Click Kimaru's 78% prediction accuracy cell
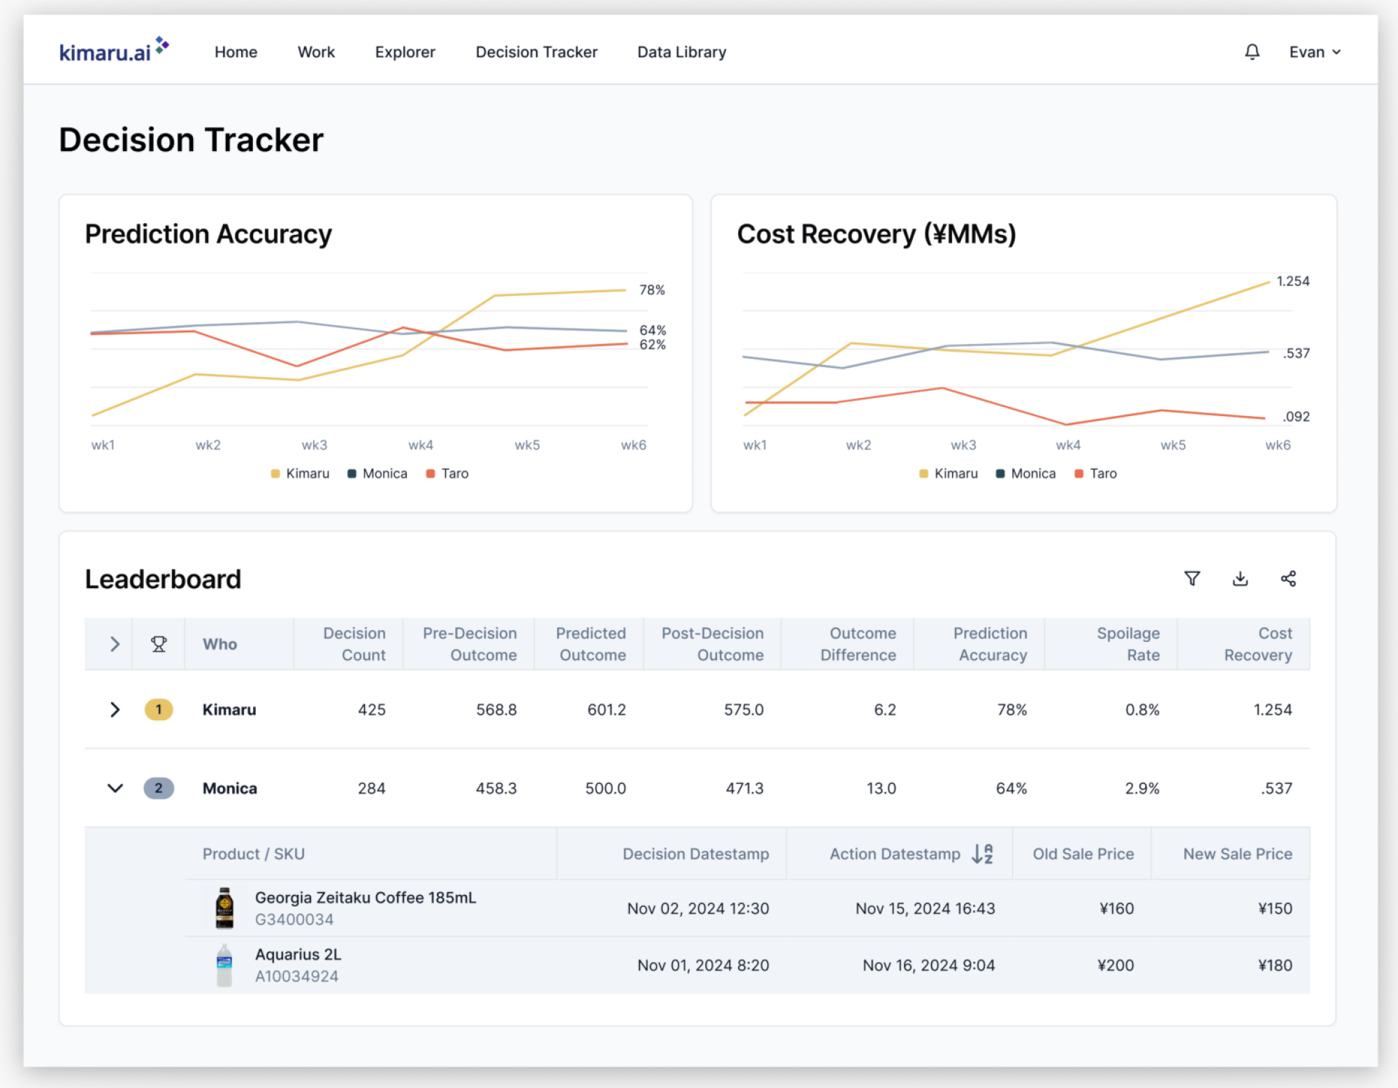The height and width of the screenshot is (1088, 1398). (1011, 710)
